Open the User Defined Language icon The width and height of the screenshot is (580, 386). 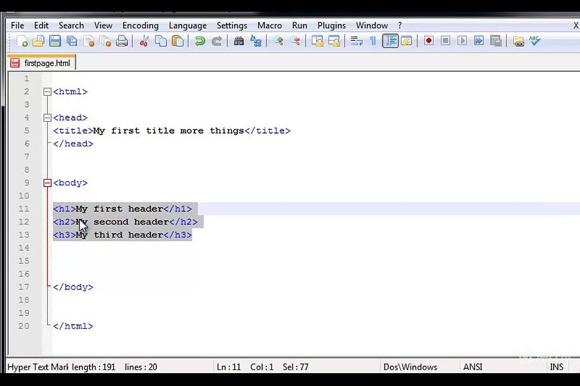tap(407, 41)
